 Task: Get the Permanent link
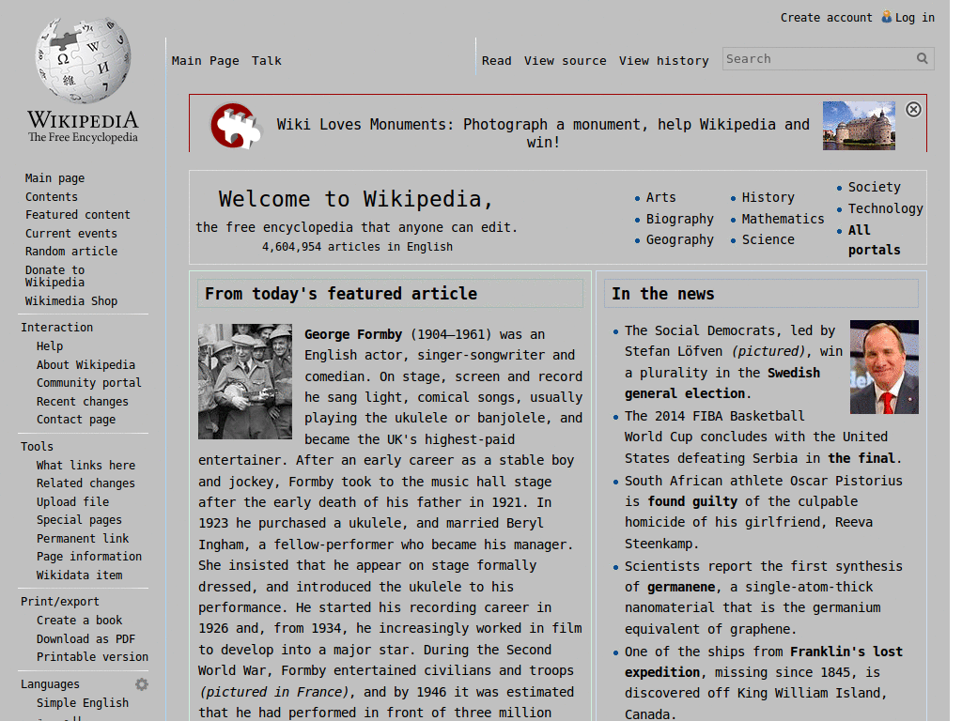pos(83,538)
